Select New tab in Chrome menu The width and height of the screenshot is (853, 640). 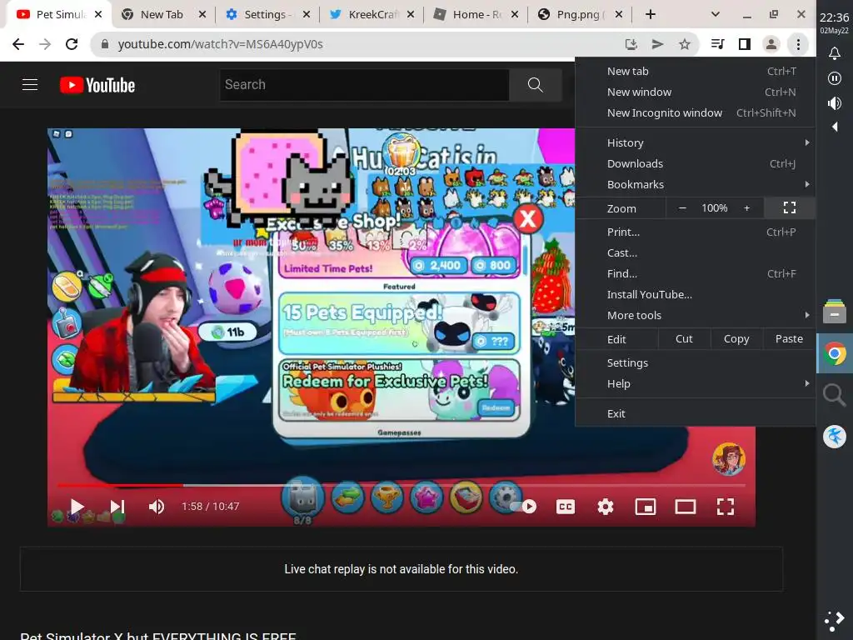pyautogui.click(x=696, y=72)
